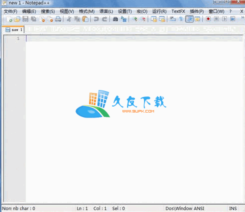Redo action using toolbar arrow icon
The height and width of the screenshot is (212, 245).
click(x=104, y=19)
